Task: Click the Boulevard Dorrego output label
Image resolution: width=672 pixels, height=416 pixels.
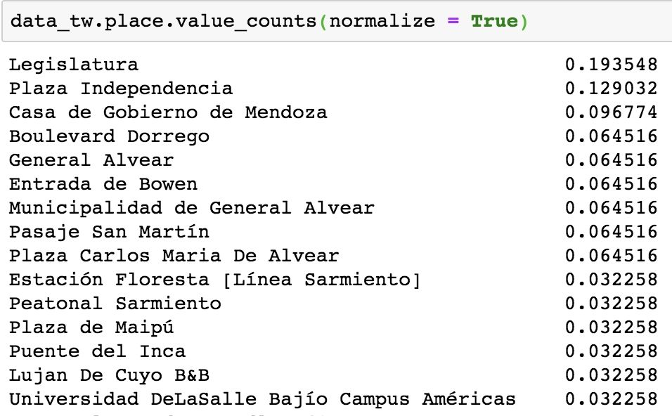Action: [109, 136]
